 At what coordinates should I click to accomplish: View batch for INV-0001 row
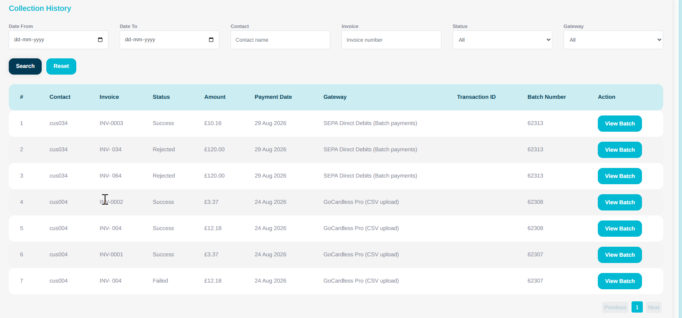pyautogui.click(x=620, y=255)
